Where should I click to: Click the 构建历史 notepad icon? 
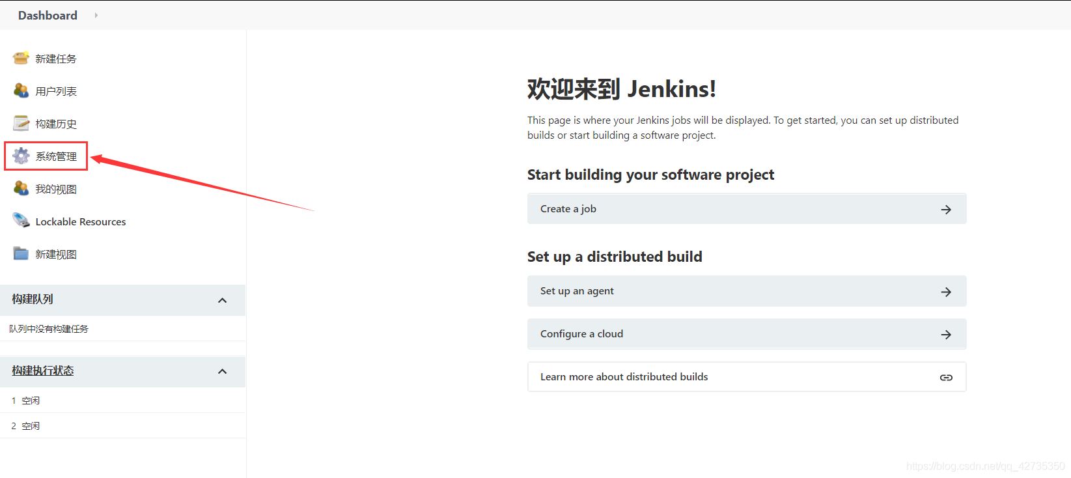click(21, 123)
